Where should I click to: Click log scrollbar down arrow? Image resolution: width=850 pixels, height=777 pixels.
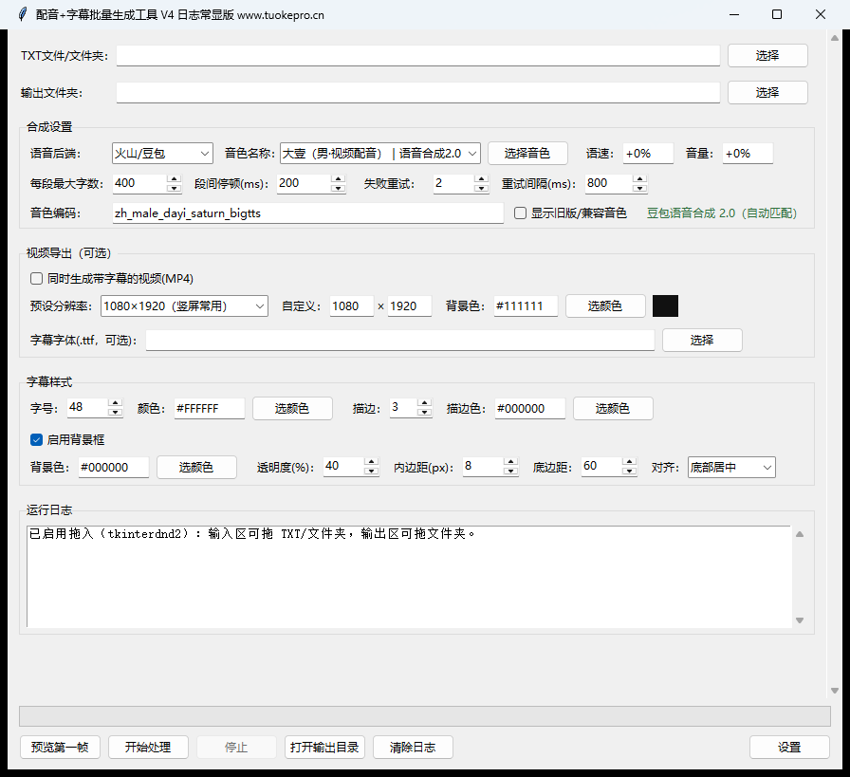800,620
